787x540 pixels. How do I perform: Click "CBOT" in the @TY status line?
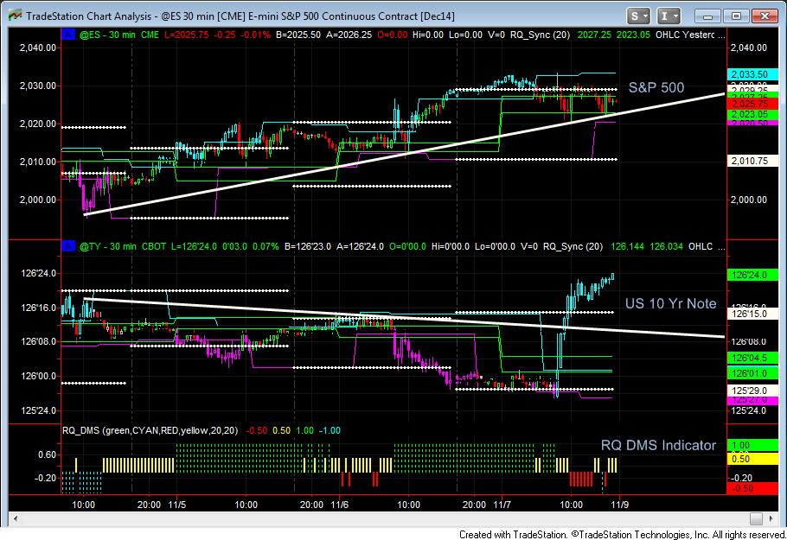click(x=154, y=247)
